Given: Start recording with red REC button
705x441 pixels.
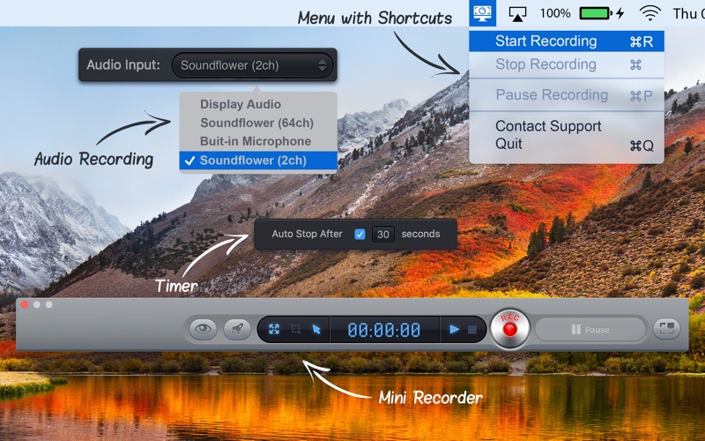Looking at the screenshot, I should click(509, 329).
